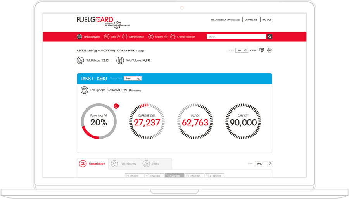
Task: Click the Tanks Overview gauge icon
Action: click(x=79, y=37)
